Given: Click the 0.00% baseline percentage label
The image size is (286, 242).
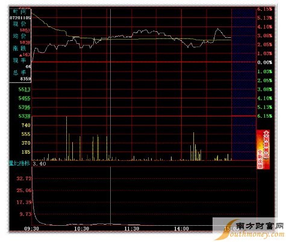Looking at the screenshot, I should (265, 62).
